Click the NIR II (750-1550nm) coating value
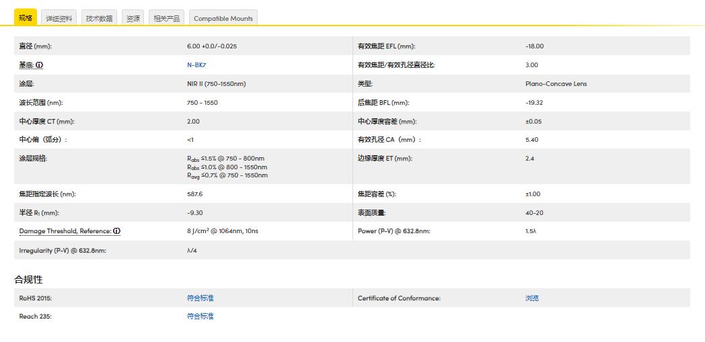705x342 pixels. (216, 84)
